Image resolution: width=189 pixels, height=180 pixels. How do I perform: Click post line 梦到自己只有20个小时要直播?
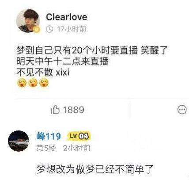(77, 50)
